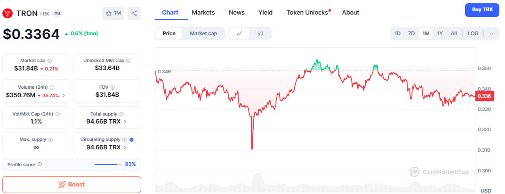Click the share icon button
The width and height of the screenshot is (505, 194).
135,13
